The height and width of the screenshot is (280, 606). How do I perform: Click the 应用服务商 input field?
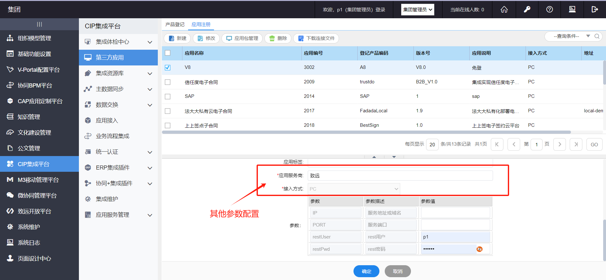pyautogui.click(x=400, y=176)
